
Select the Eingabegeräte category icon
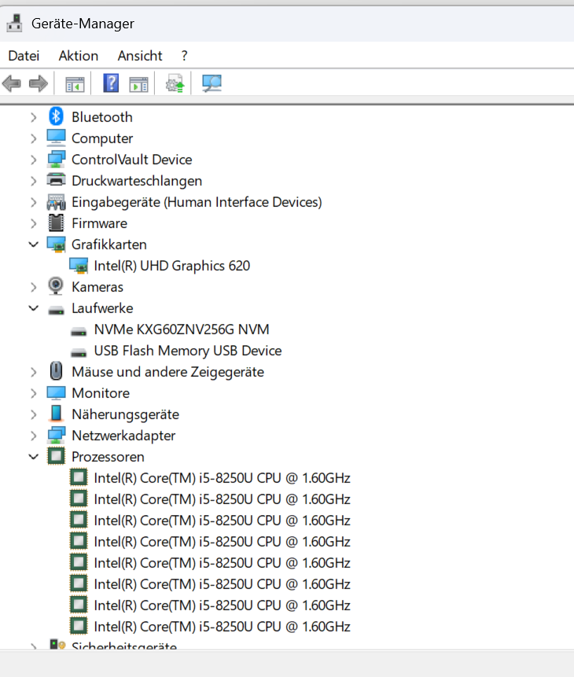pyautogui.click(x=56, y=201)
